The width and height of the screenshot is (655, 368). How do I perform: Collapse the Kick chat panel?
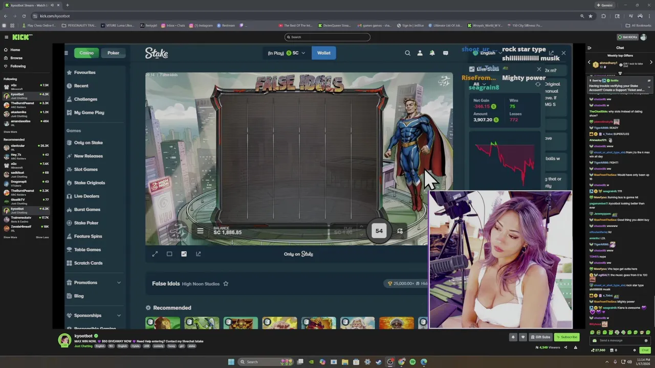(589, 48)
